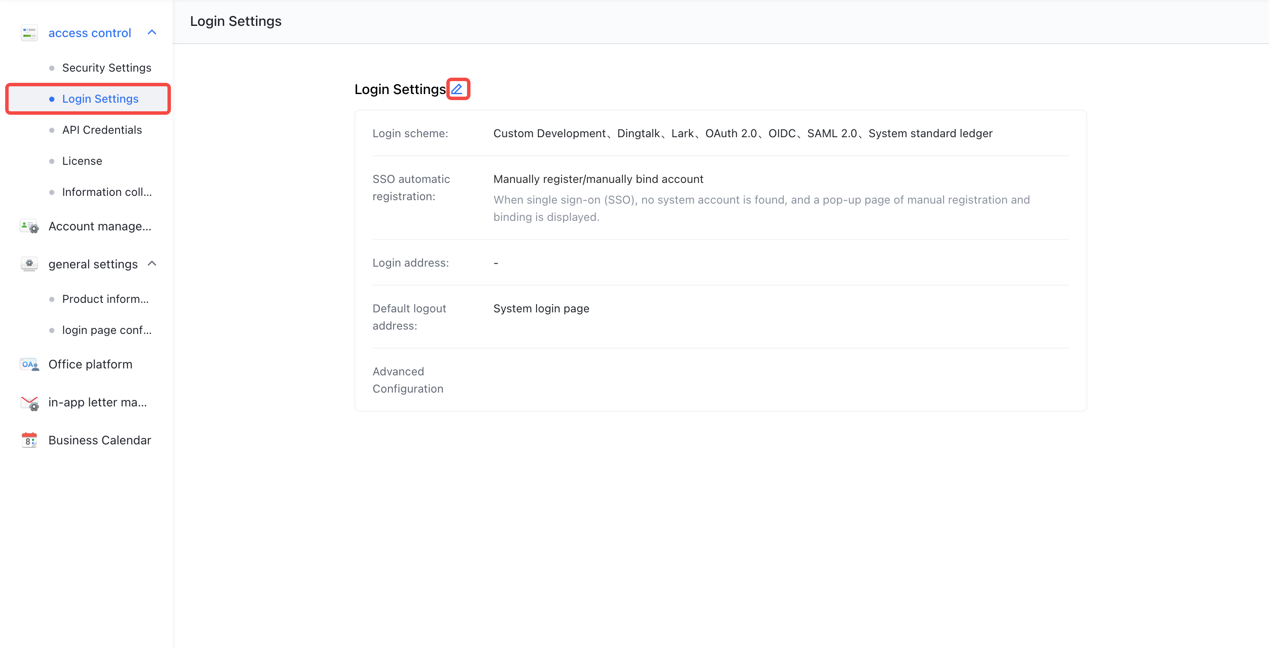The width and height of the screenshot is (1269, 648).
Task: Click the access control sidebar icon
Action: 29,33
